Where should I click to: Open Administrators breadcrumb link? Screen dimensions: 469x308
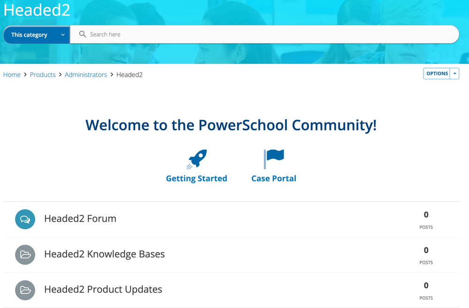coord(86,75)
